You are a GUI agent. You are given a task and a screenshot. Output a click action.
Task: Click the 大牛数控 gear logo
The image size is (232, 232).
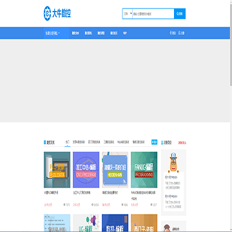pyautogui.click(x=47, y=14)
